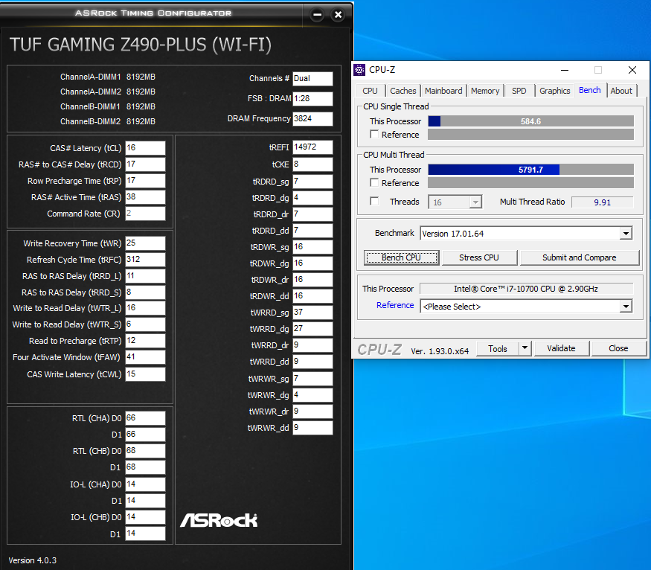
Task: Toggle the Threads checkbox
Action: click(374, 202)
